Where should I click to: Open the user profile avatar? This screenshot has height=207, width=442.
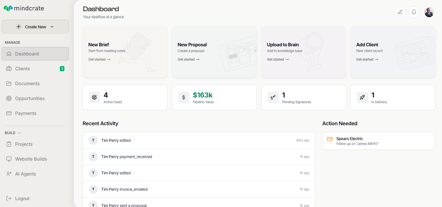coord(429,12)
